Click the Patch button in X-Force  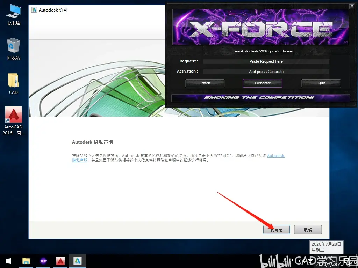205,83
